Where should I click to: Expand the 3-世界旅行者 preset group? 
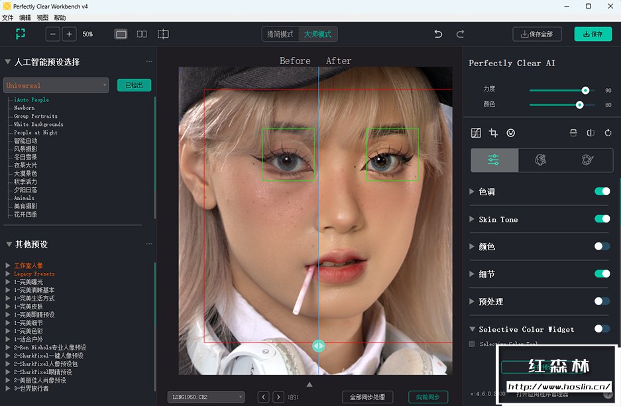8,389
